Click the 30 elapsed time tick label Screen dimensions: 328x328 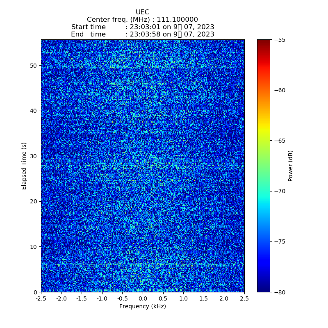[34, 156]
